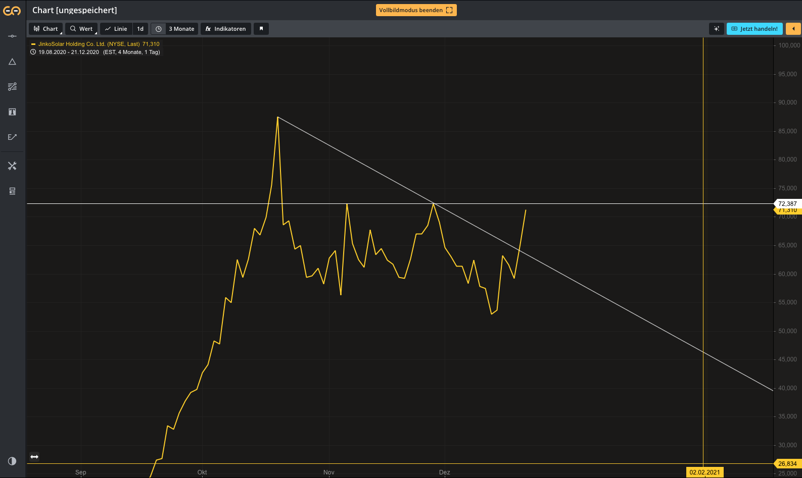Viewport: 802px width, 478px height.
Task: Expand side panel with orange arrow
Action: [x=793, y=29]
